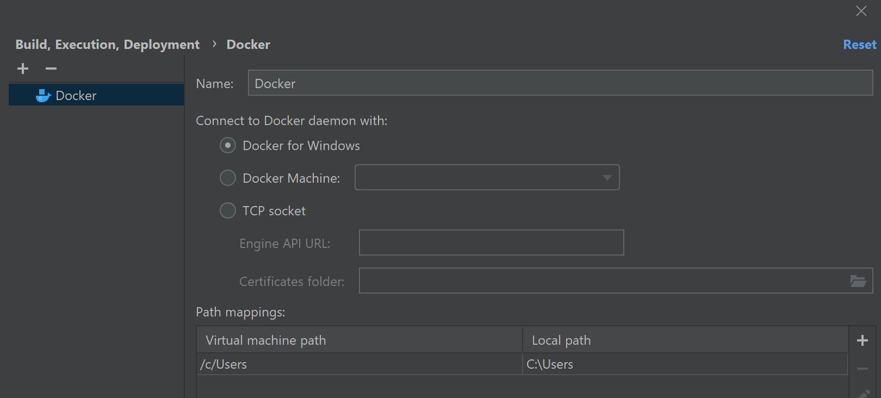This screenshot has width=881, height=398.
Task: Click the C:\Users local path cell
Action: click(685, 364)
